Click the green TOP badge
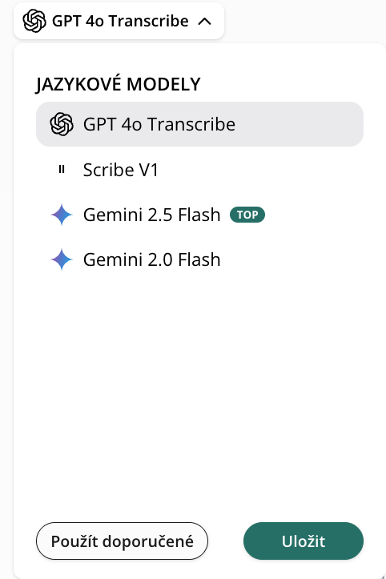 [x=247, y=215]
